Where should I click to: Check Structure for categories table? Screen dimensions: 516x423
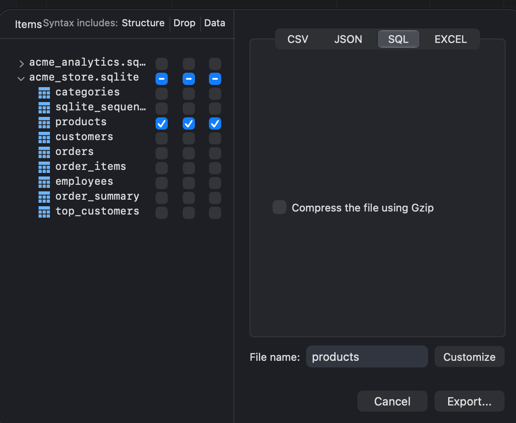point(162,94)
